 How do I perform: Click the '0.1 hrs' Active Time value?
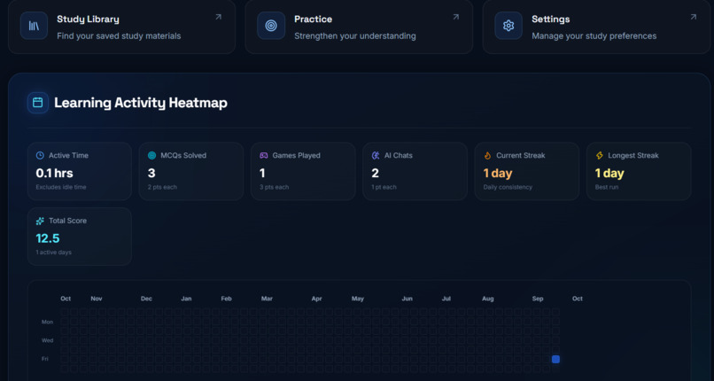[54, 173]
